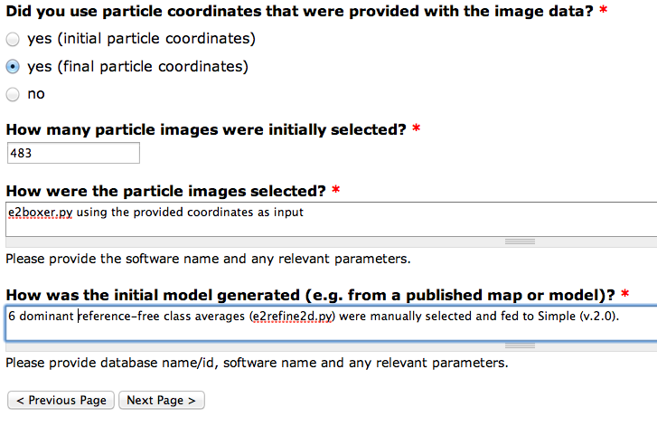Image resolution: width=657 pixels, height=426 pixels.
Task: Select the 'no' radio button
Action: [13, 94]
